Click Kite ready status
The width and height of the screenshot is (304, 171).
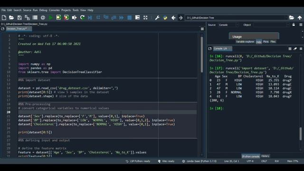tap(166, 161)
